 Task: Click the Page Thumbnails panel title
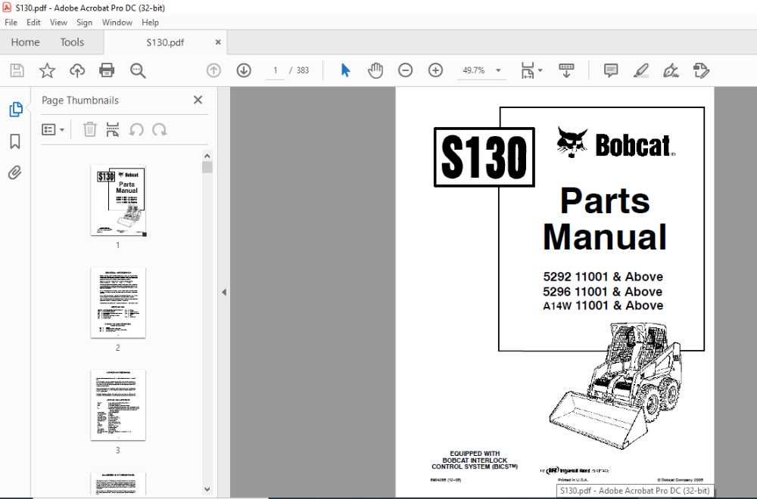click(80, 101)
